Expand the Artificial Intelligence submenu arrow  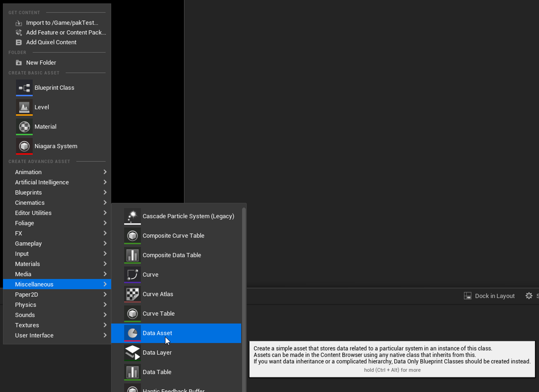pos(105,182)
